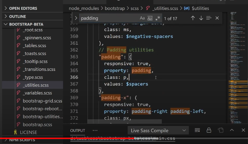This screenshot has width=248, height=144.
Task: Click Sass icon beside _variables.scss
Action: (18, 93)
